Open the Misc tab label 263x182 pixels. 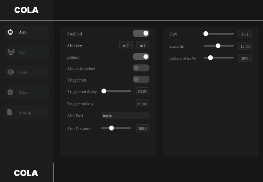click(x=23, y=93)
